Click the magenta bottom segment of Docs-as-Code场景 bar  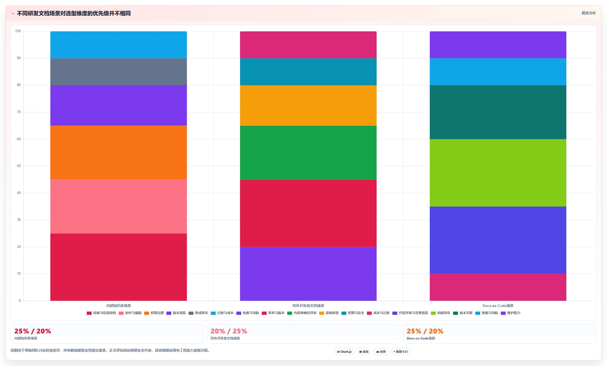coord(498,287)
